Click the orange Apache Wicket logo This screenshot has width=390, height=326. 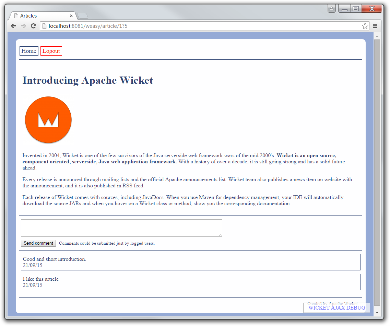48,120
